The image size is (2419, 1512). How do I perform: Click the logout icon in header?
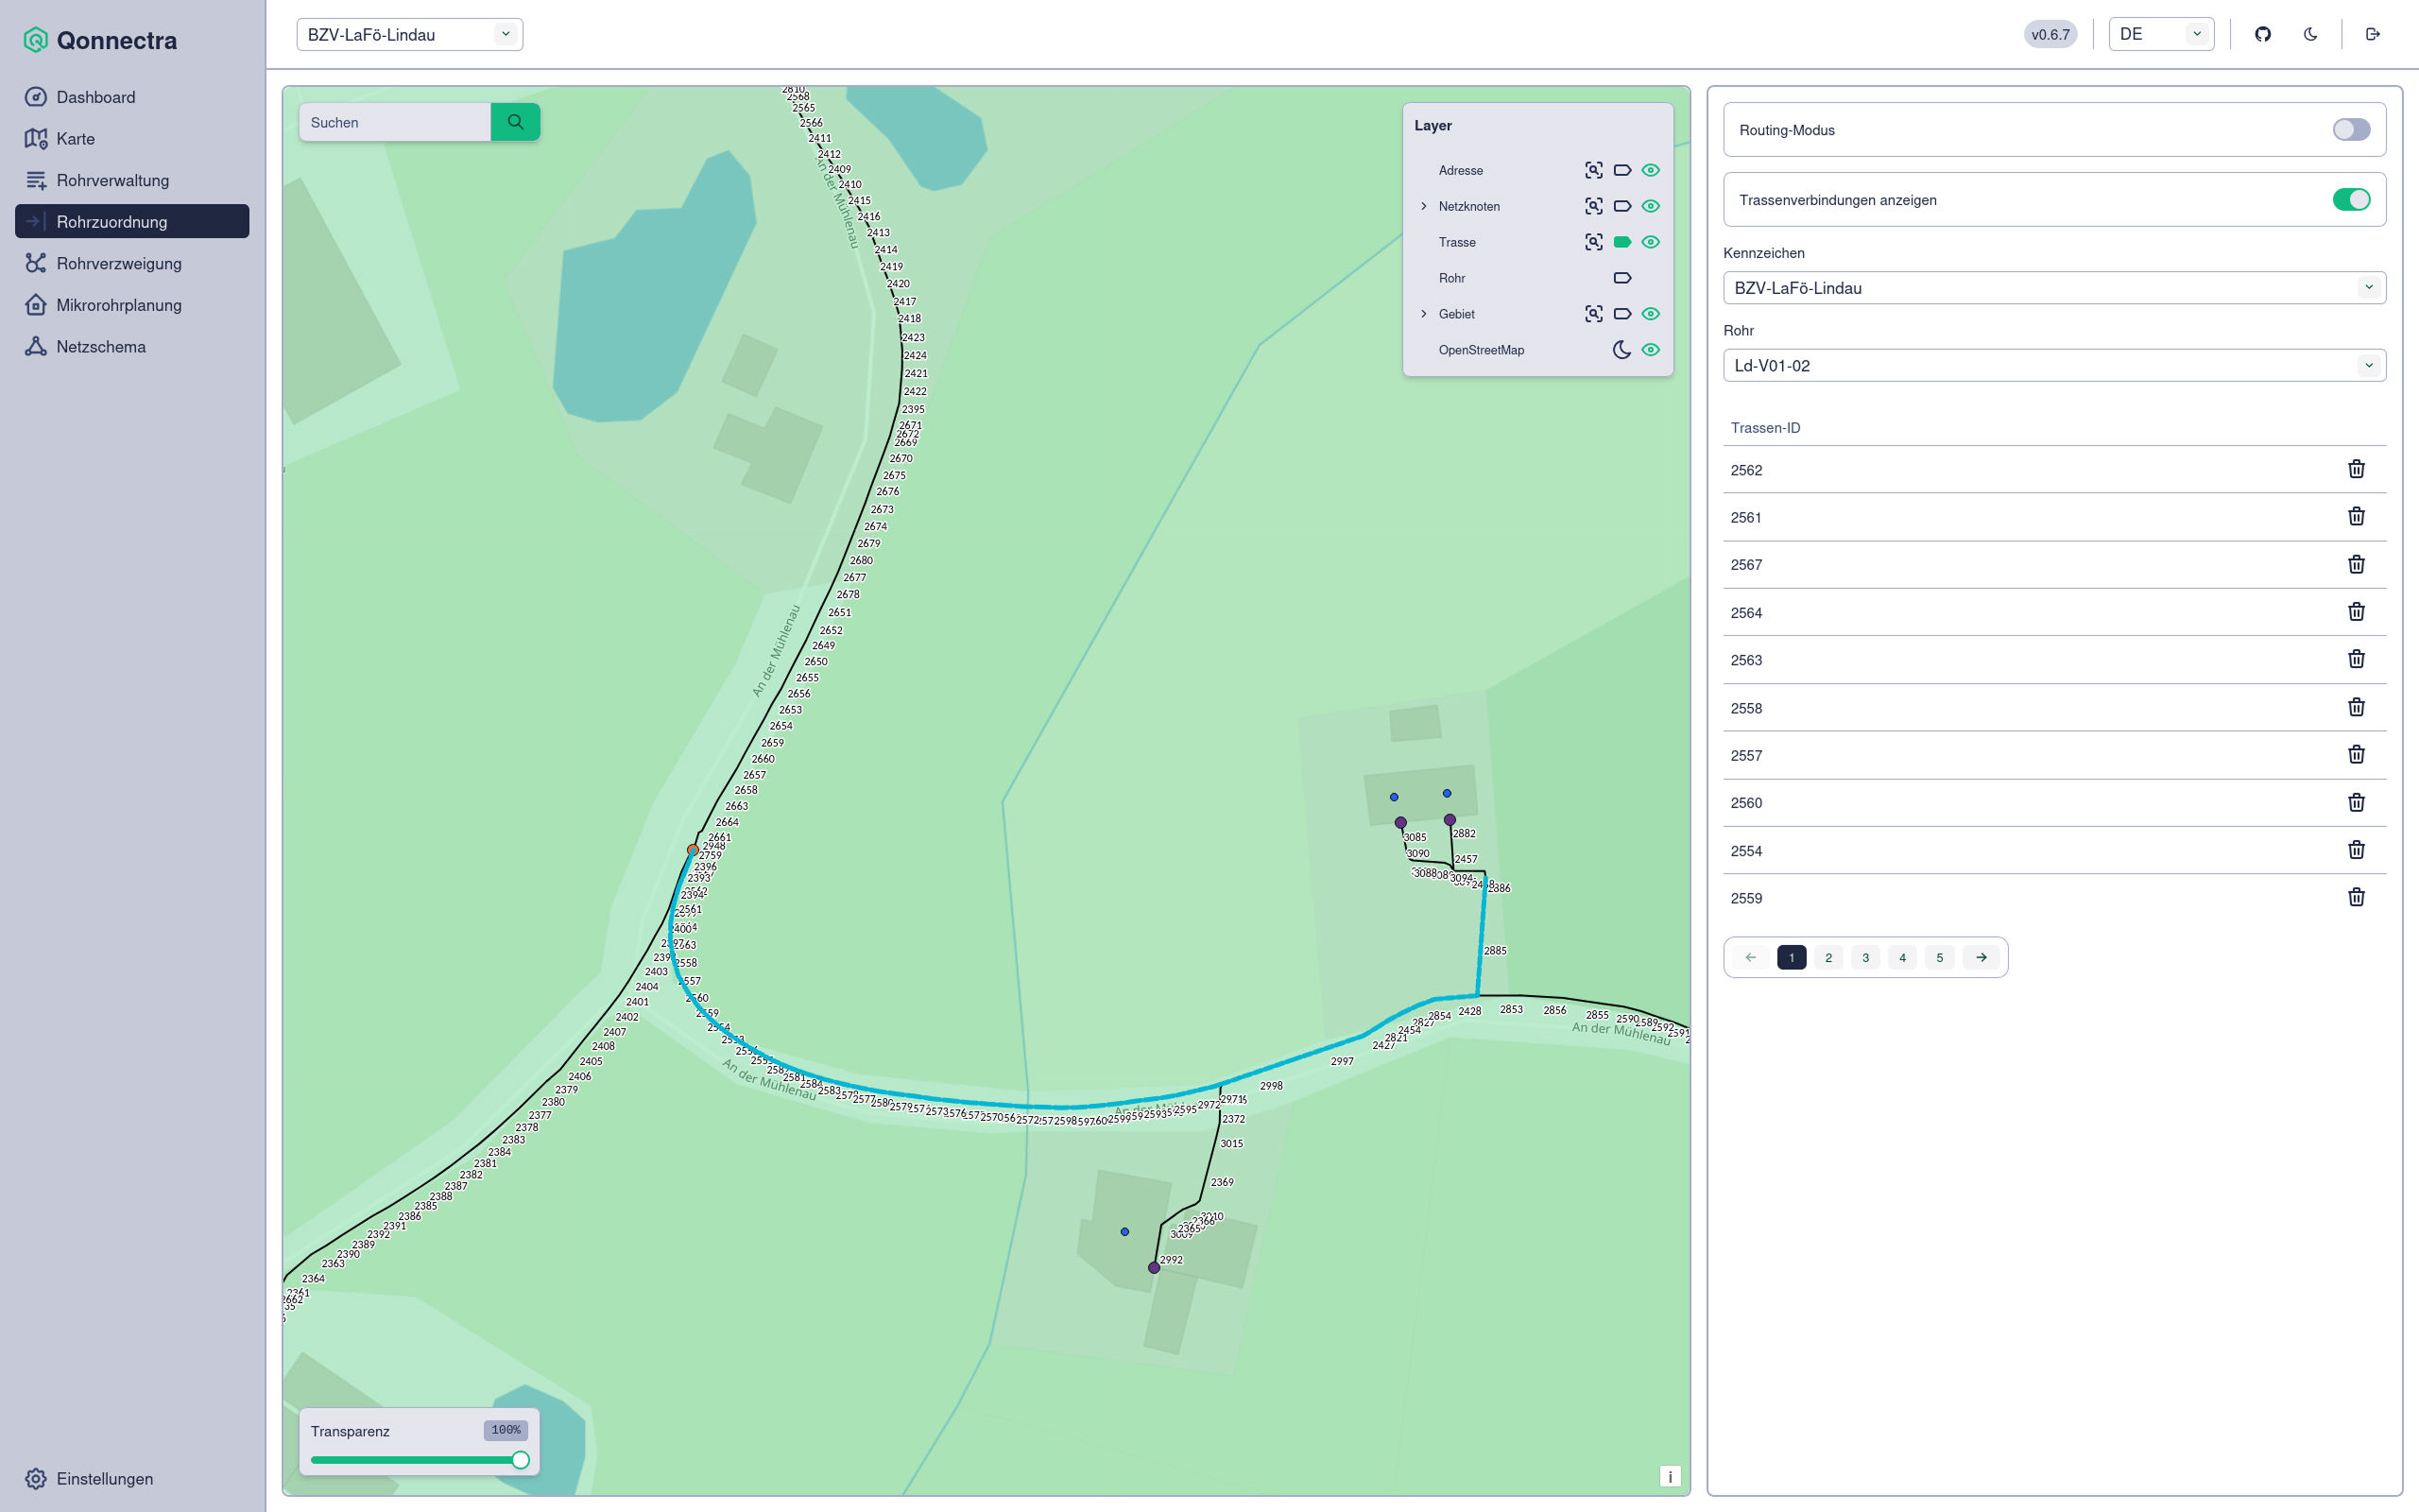coord(2372,34)
